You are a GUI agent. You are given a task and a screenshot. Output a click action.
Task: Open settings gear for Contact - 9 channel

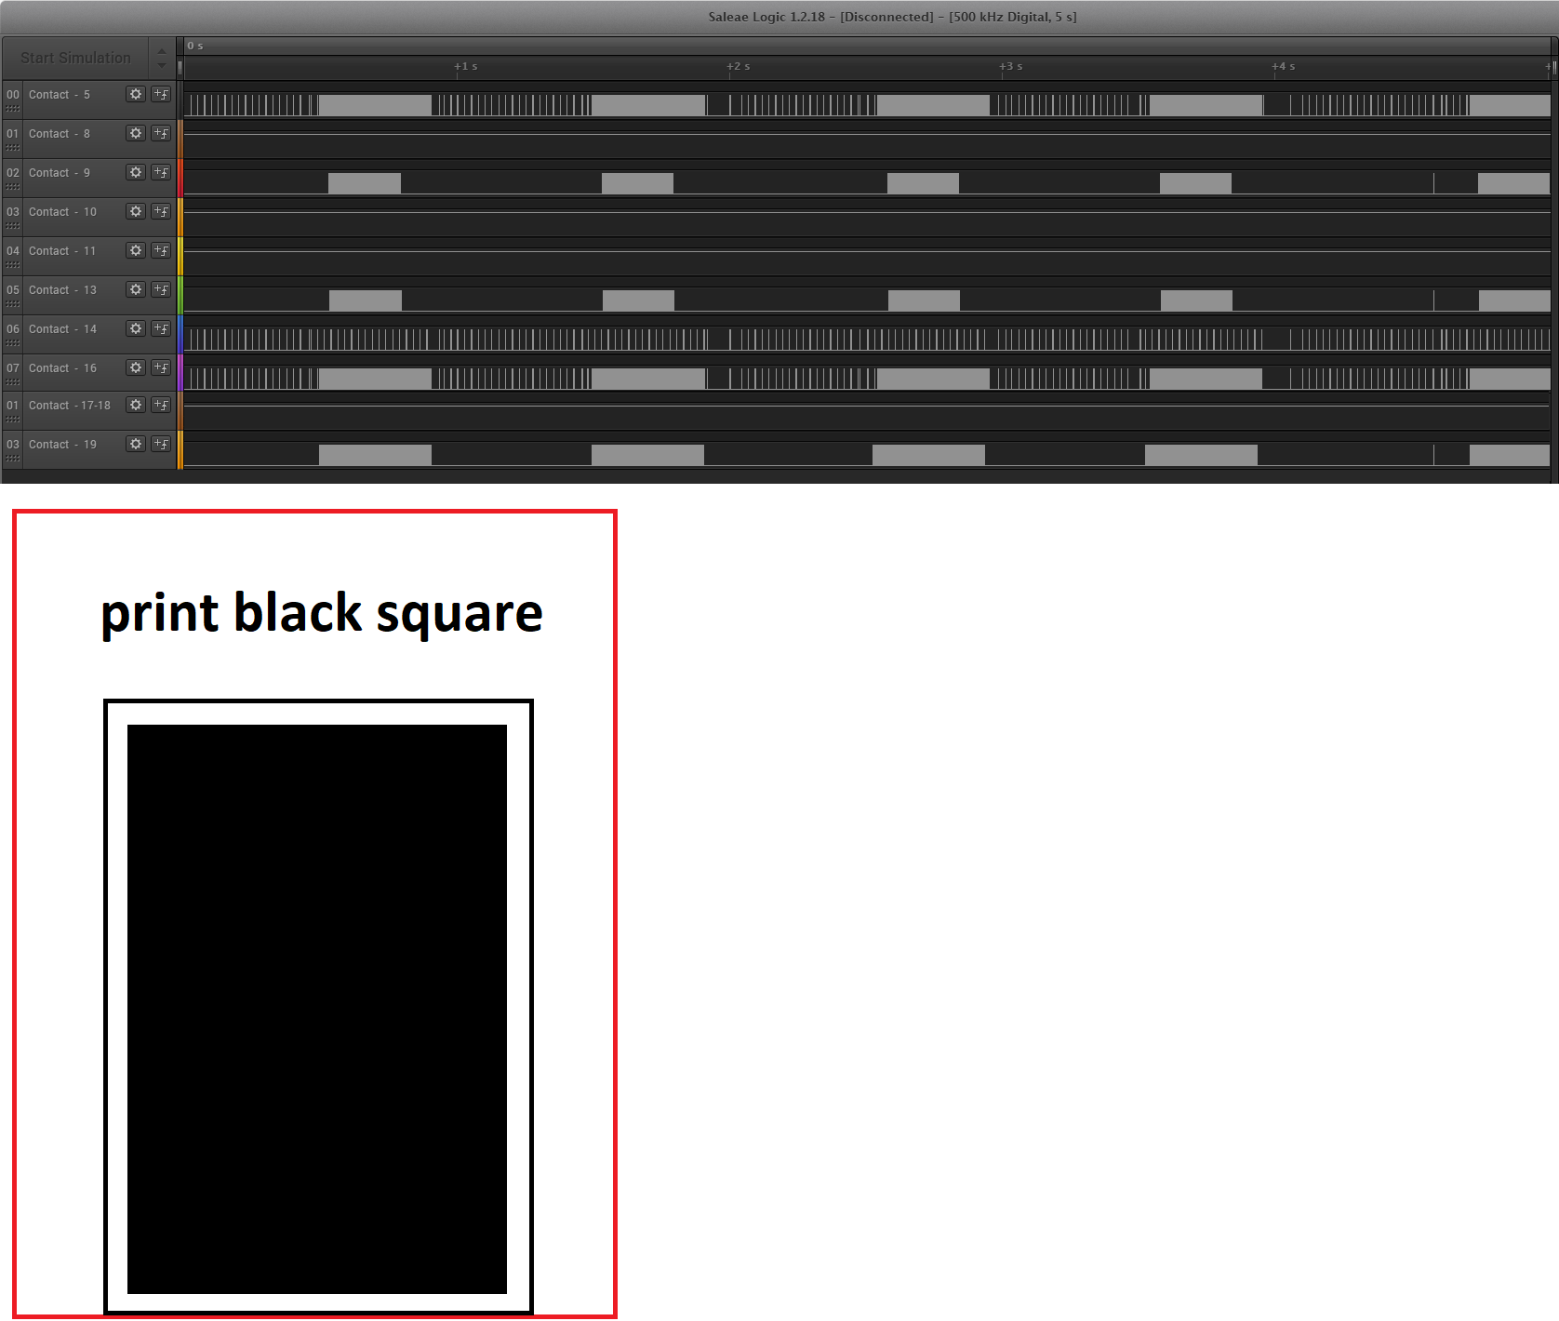point(136,172)
